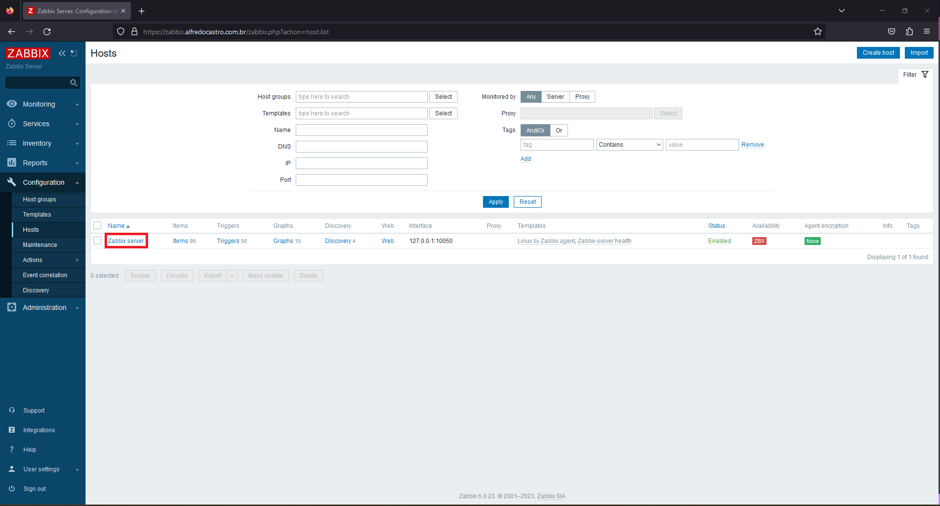This screenshot has width=940, height=506.
Task: Expand the Services menu
Action: 43,124
